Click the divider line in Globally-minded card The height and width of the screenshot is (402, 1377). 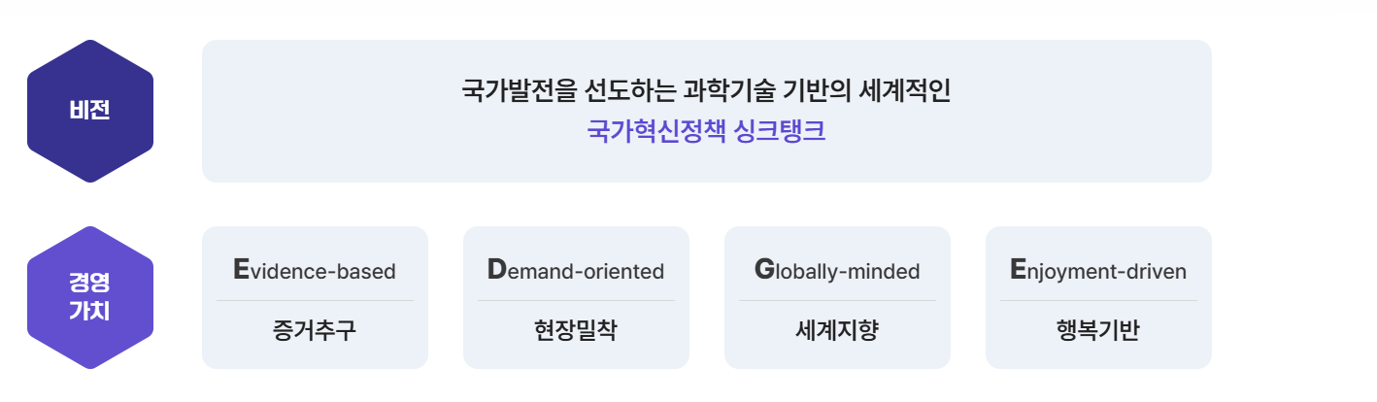pyautogui.click(x=837, y=301)
